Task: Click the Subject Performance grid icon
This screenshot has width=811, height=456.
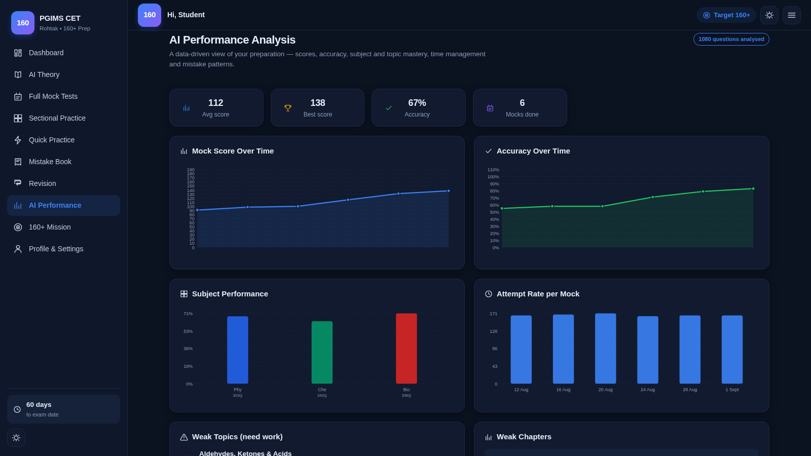Action: pos(184,294)
